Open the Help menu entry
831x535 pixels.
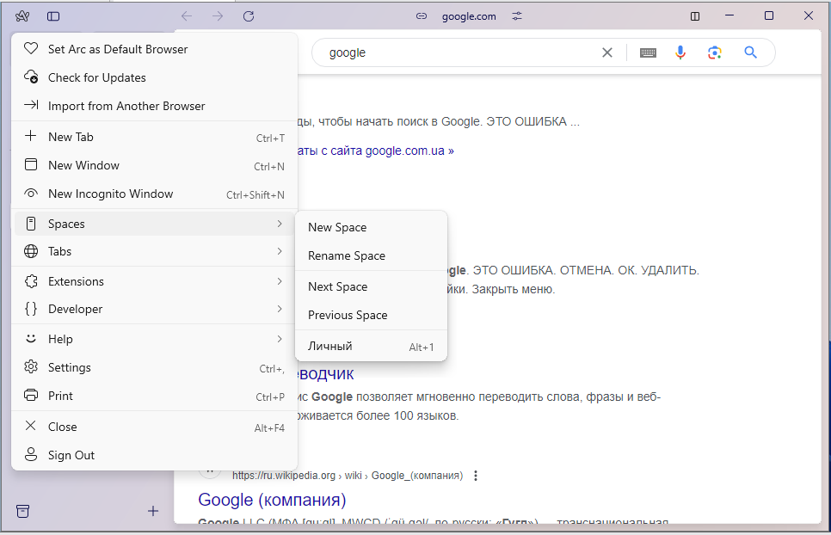[154, 339]
